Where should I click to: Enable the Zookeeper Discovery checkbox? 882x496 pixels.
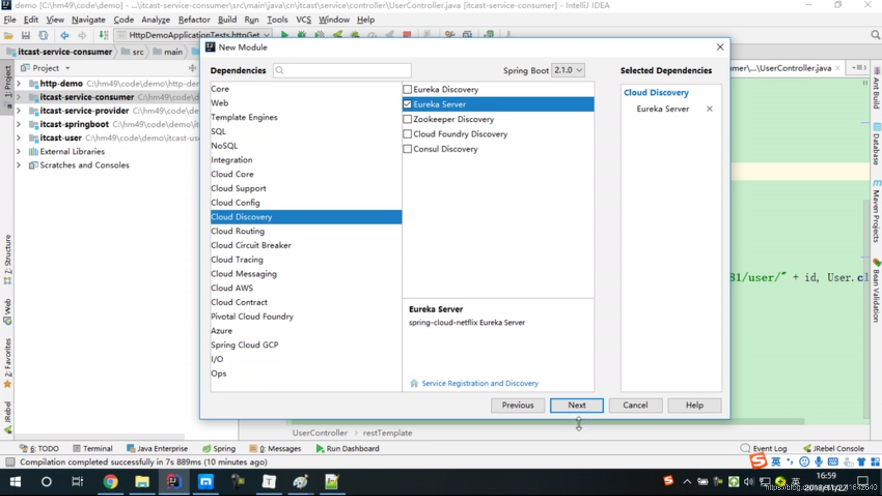click(407, 118)
